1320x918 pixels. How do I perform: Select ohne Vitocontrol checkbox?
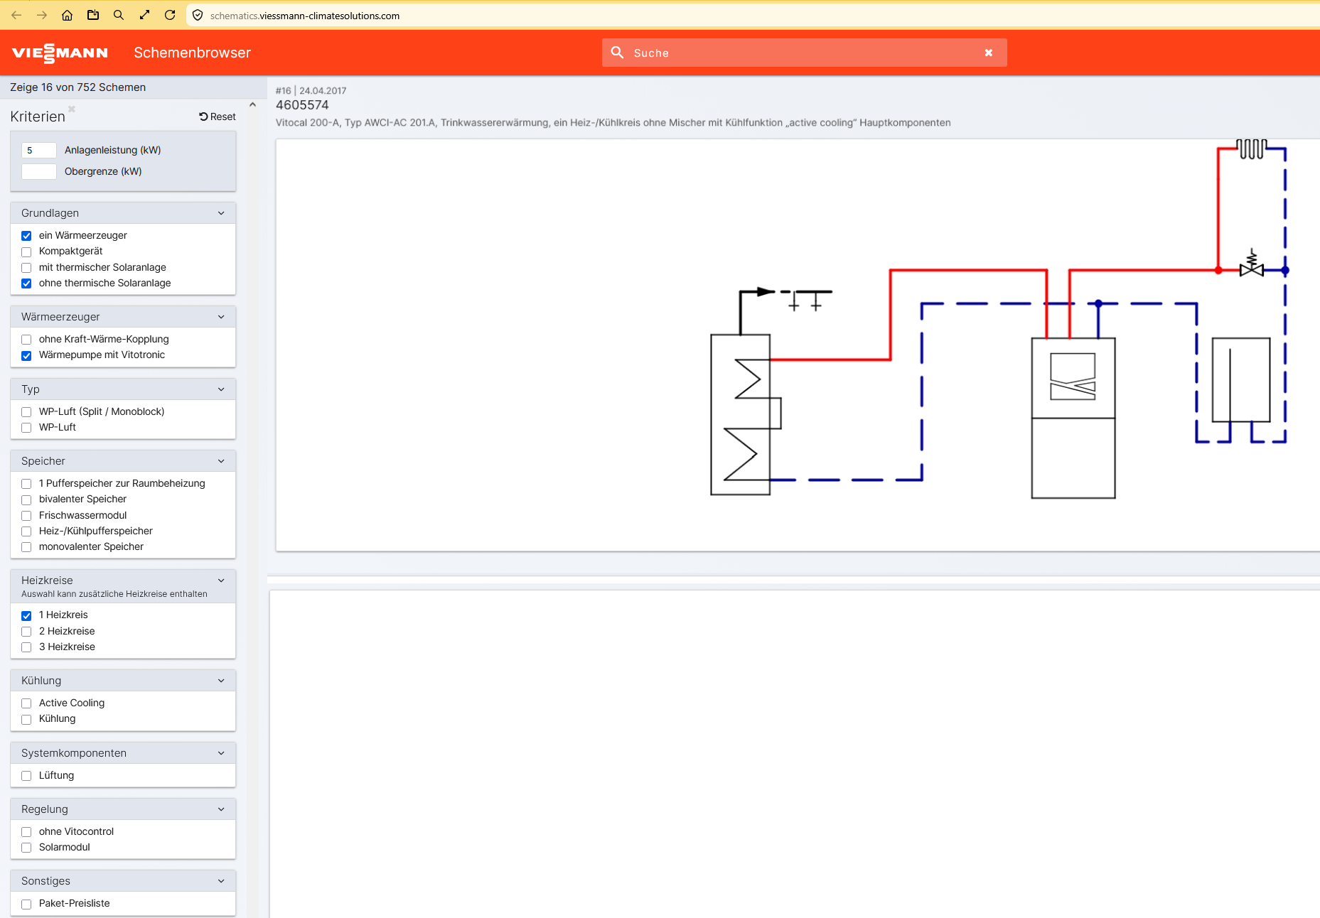(26, 832)
